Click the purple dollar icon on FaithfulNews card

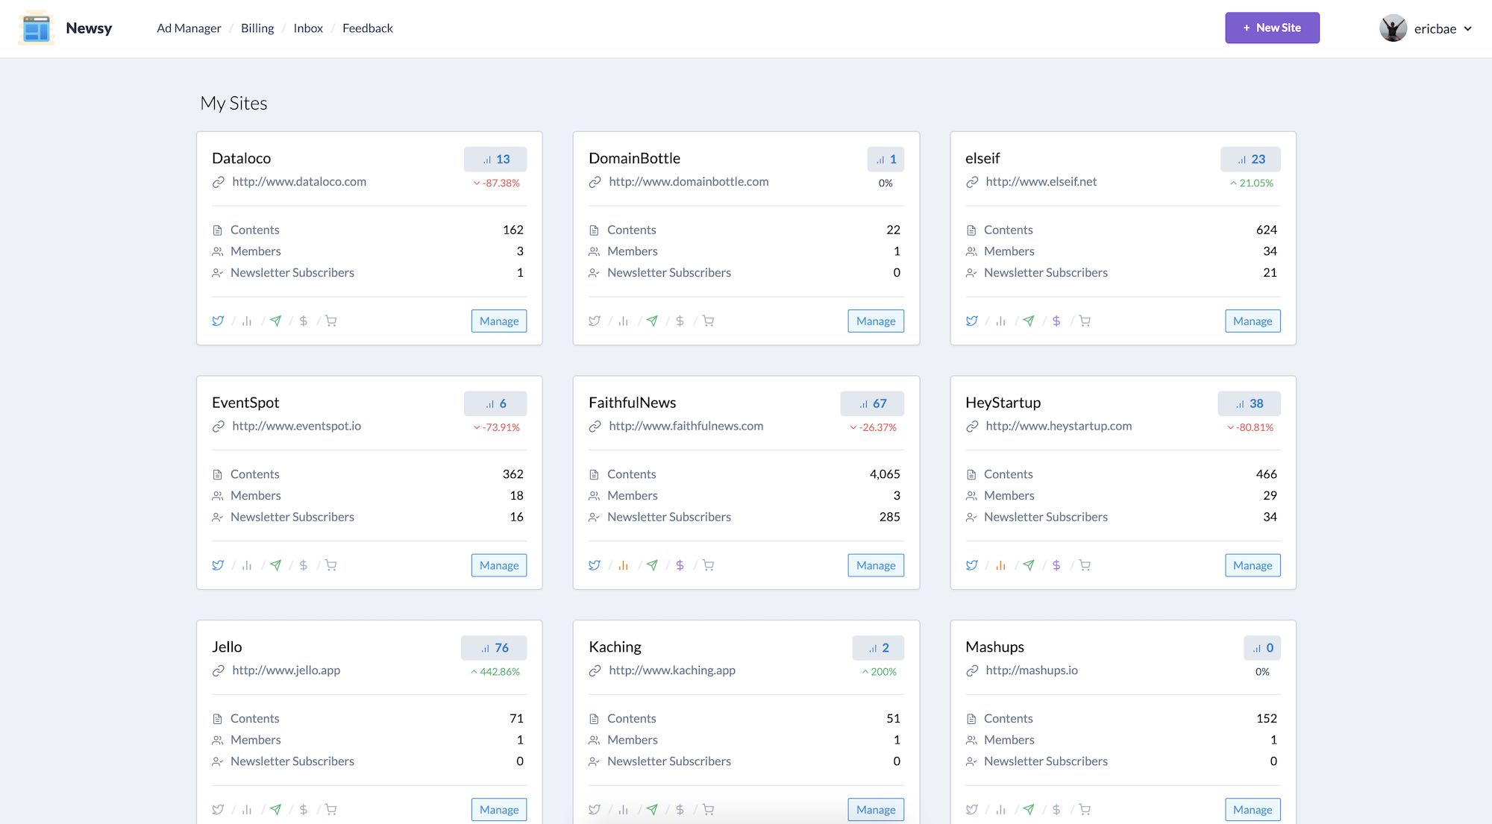point(680,565)
